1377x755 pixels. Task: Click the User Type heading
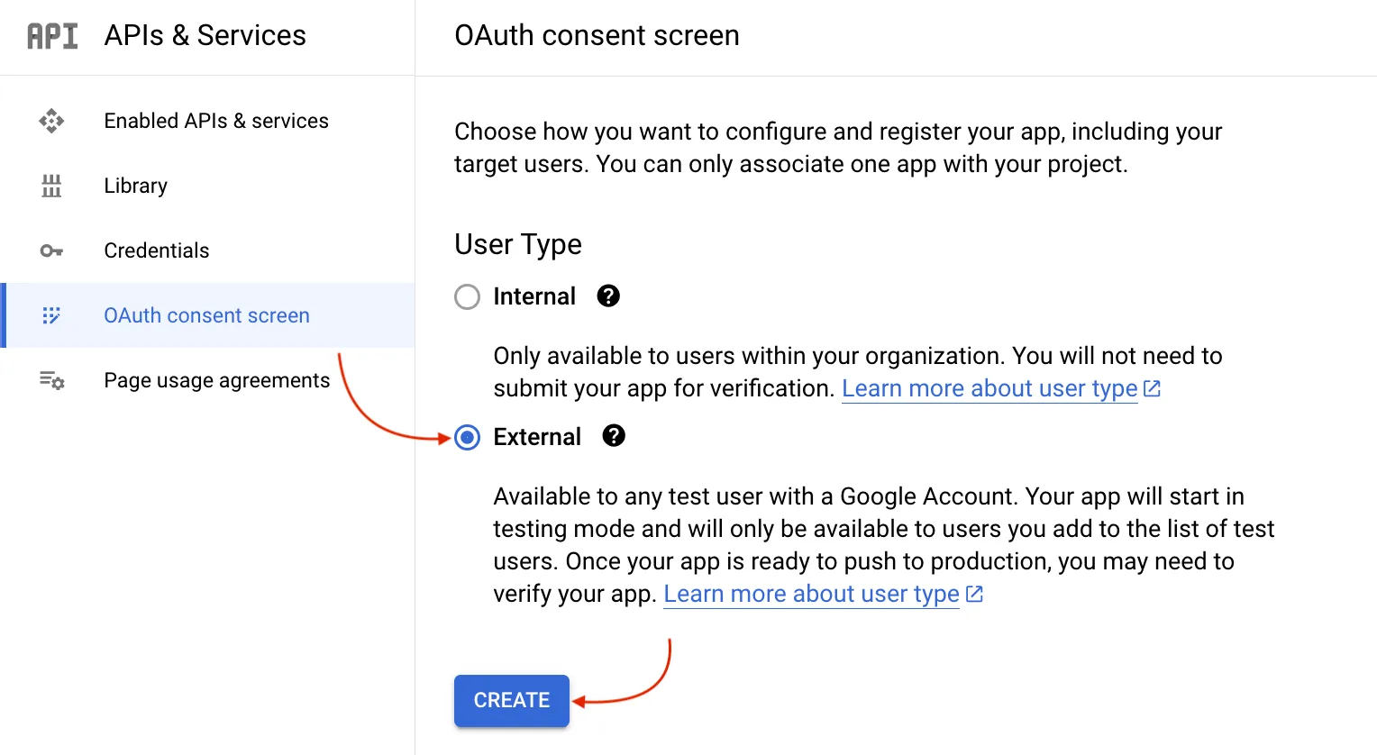point(518,244)
